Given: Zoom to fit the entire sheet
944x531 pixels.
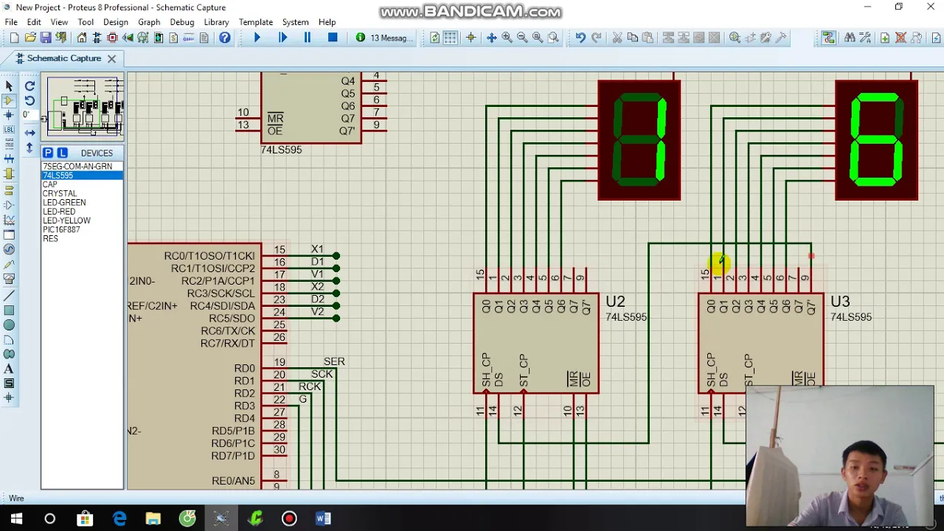Looking at the screenshot, I should [538, 38].
